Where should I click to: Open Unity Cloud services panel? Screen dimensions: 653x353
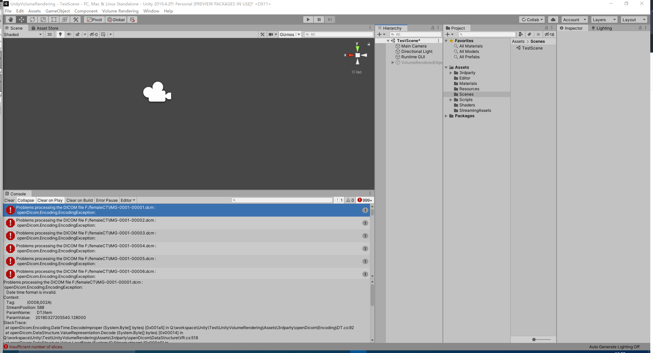click(553, 19)
